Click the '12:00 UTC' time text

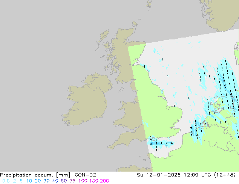pos(197,175)
